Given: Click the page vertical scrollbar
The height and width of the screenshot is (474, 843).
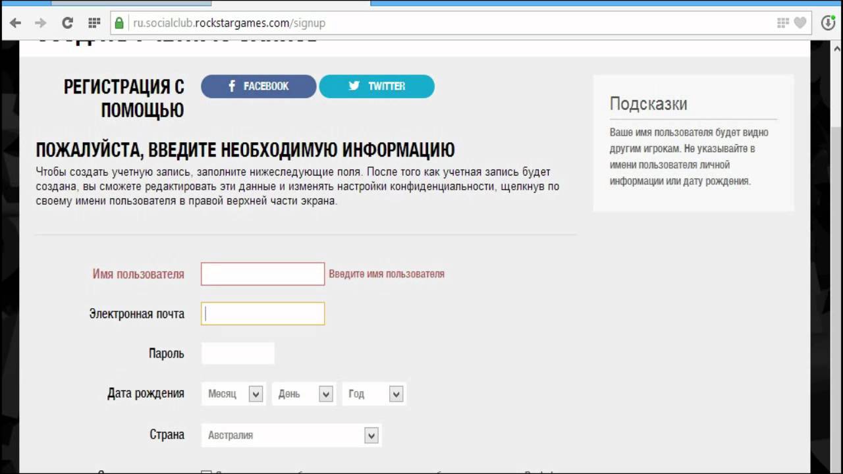Looking at the screenshot, I should click(835, 257).
